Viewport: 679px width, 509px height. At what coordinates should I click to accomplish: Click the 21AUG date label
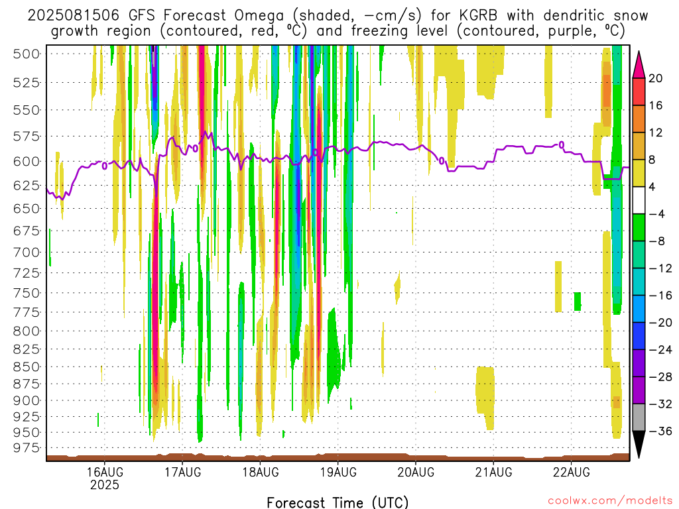click(x=493, y=472)
